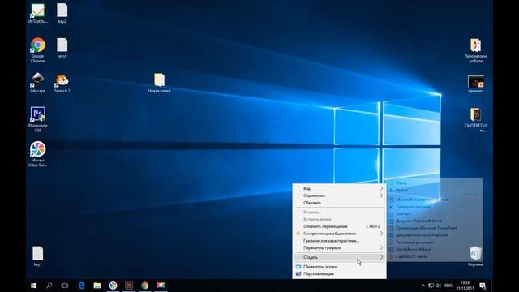Open the taskbar clock and date
This screenshot has height=292, width=519.
click(465, 286)
